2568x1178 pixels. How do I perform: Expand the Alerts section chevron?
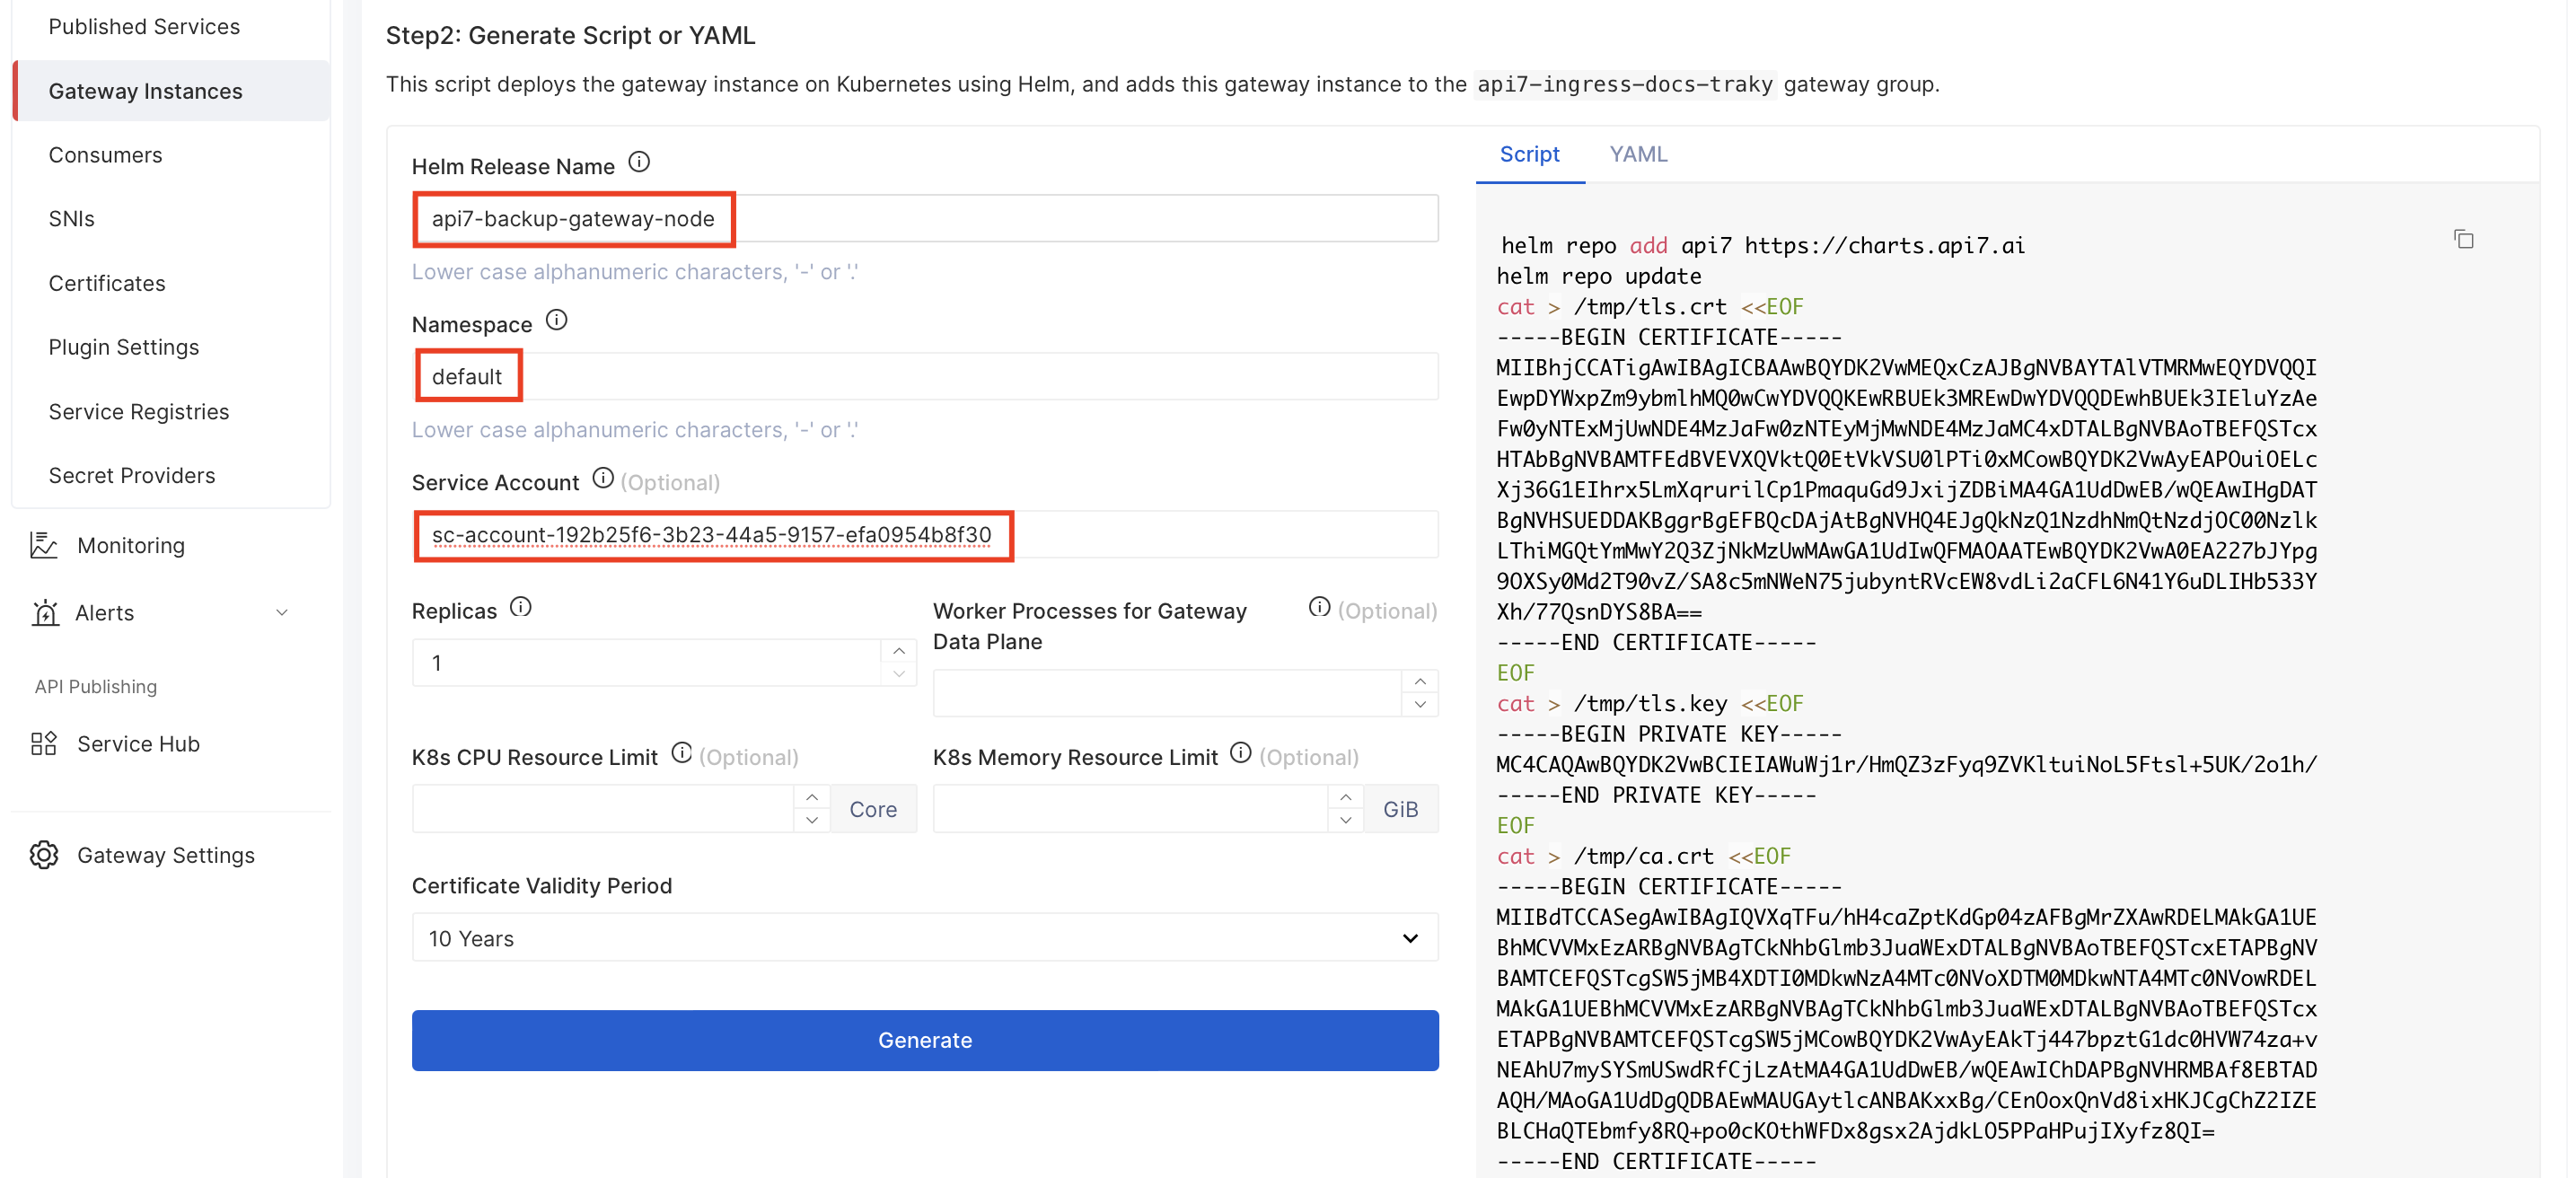click(x=282, y=613)
